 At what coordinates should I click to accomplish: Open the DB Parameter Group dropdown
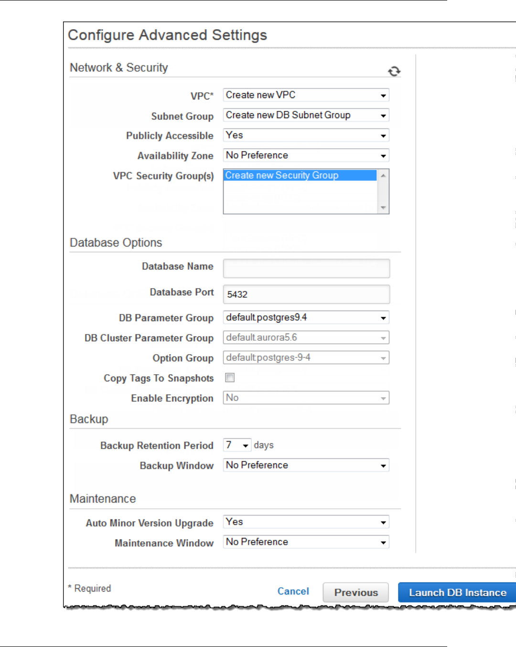click(306, 318)
